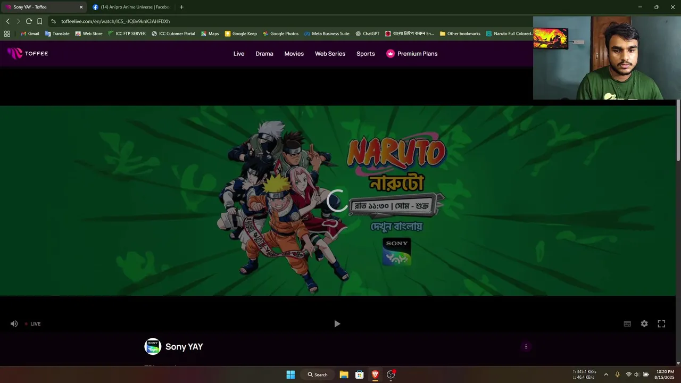
Task: Open the Maps bookmark
Action: (210, 34)
